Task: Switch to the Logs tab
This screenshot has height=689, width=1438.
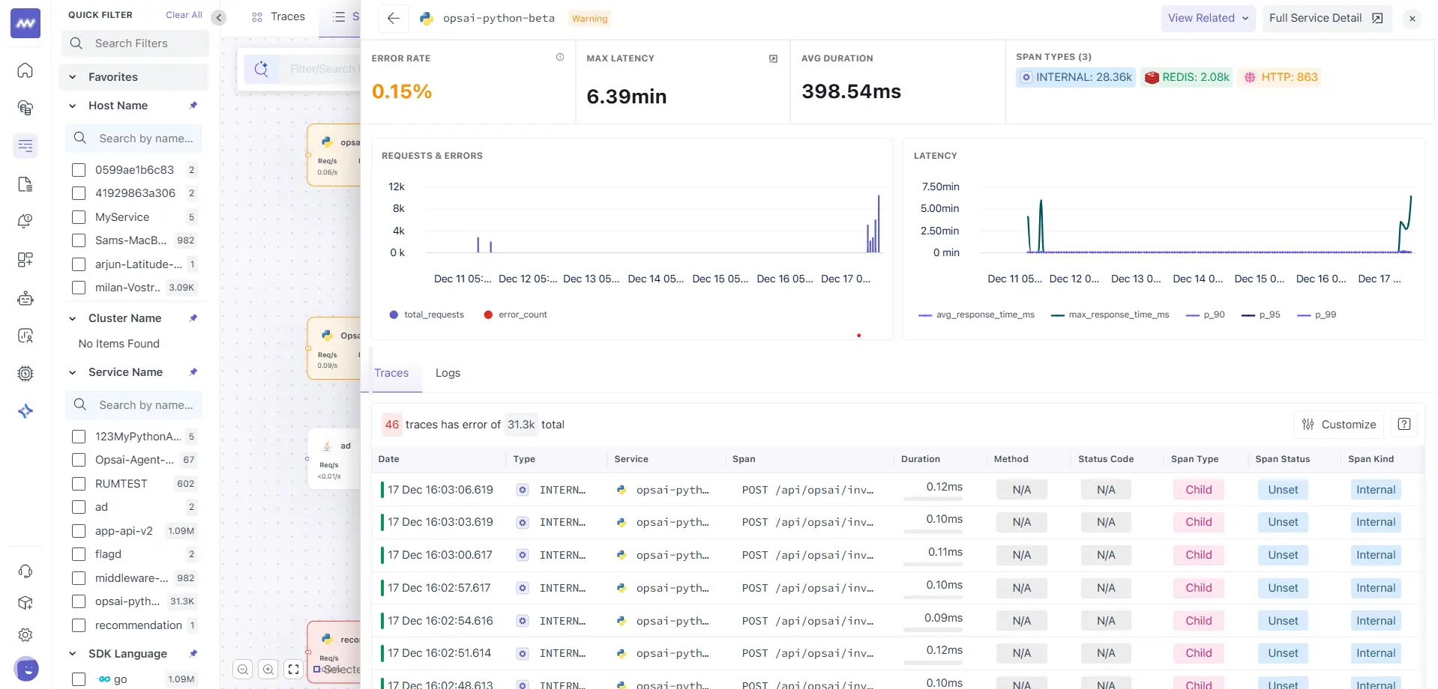Action: tap(448, 373)
